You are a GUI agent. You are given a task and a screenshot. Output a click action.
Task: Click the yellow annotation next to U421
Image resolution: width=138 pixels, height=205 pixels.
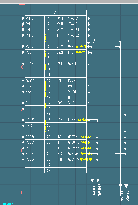[x=81, y=46]
